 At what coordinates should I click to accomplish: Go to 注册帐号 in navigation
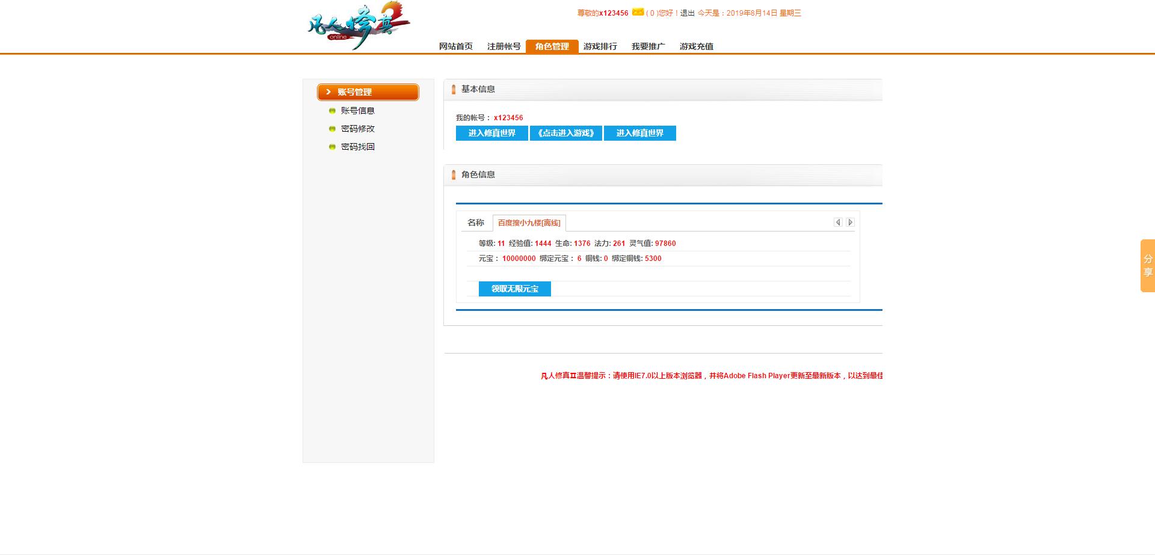504,46
